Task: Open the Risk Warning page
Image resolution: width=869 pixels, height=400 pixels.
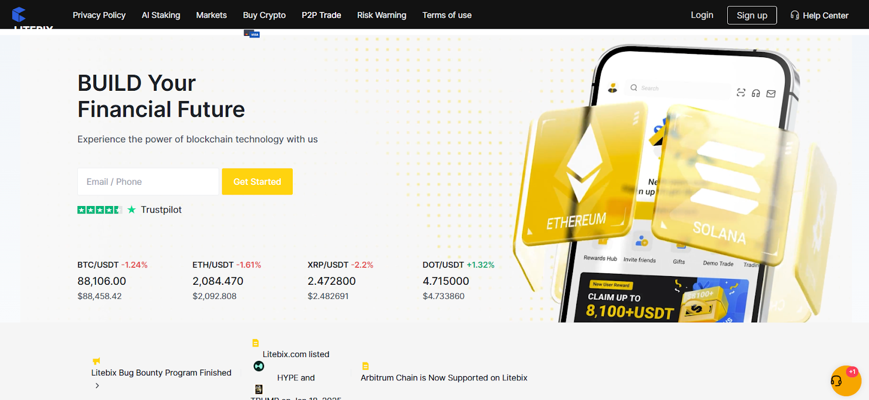Action: pos(382,15)
